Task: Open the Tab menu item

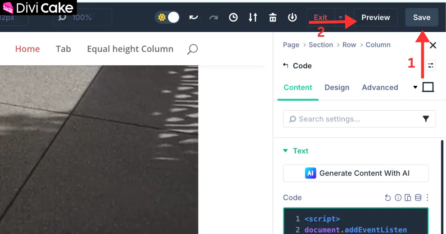Action: point(63,49)
